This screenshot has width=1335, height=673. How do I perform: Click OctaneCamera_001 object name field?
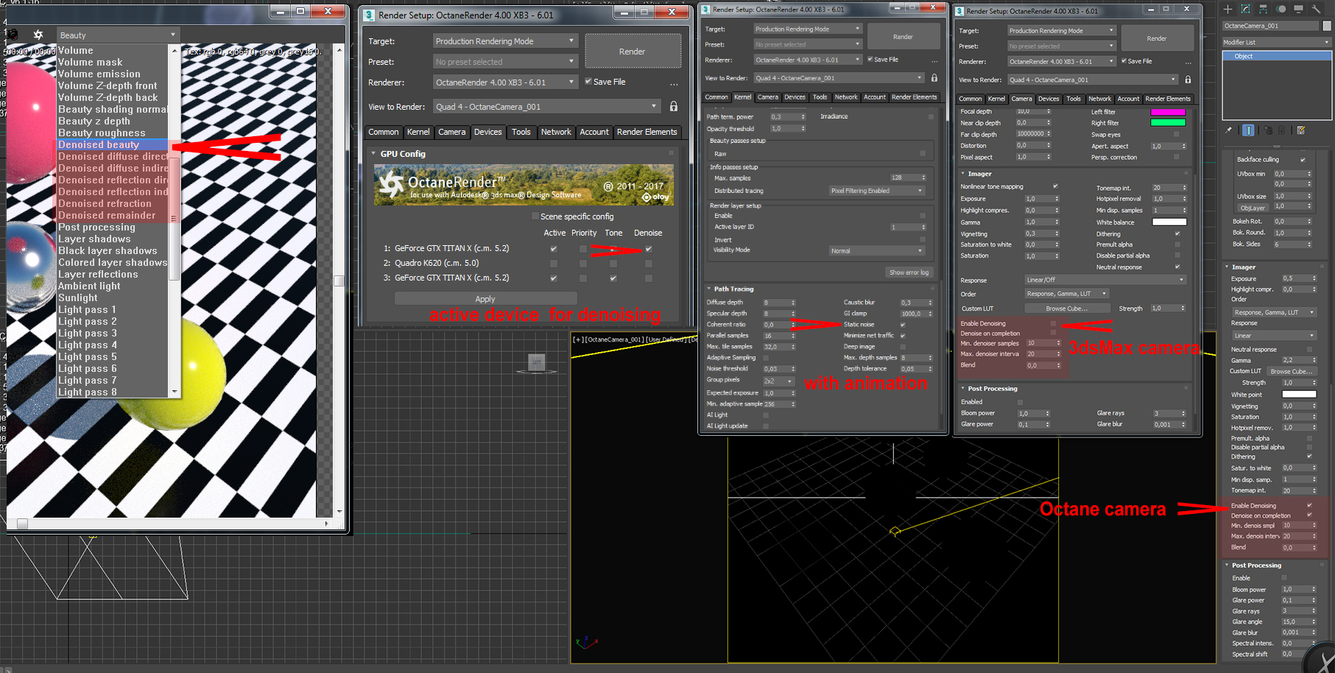coord(1271,26)
